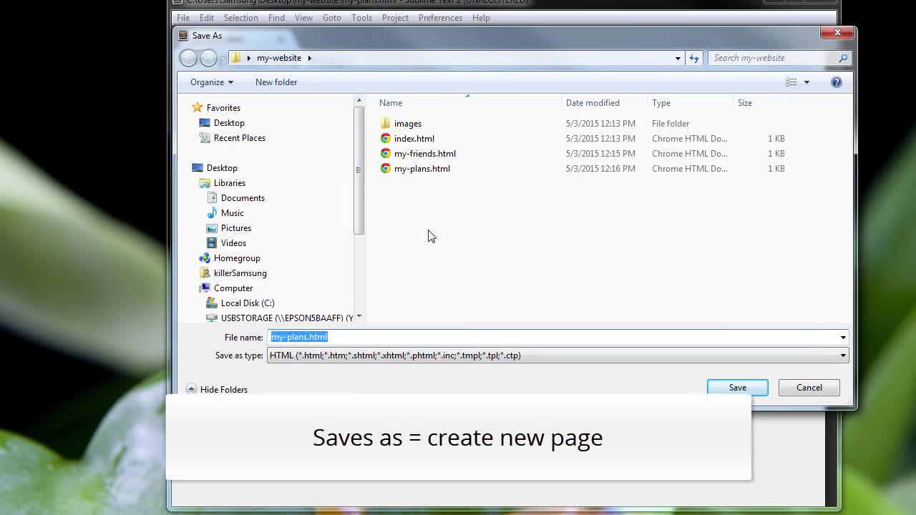Click the Recent Places icon in sidebar

[205, 138]
